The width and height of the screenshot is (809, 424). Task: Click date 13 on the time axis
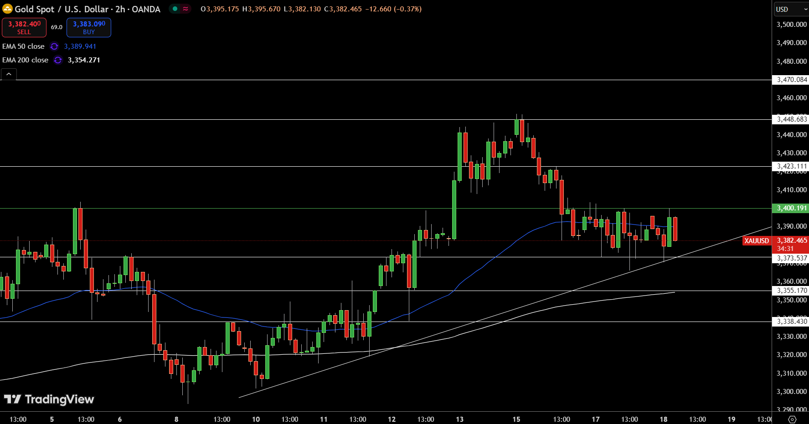pos(459,419)
